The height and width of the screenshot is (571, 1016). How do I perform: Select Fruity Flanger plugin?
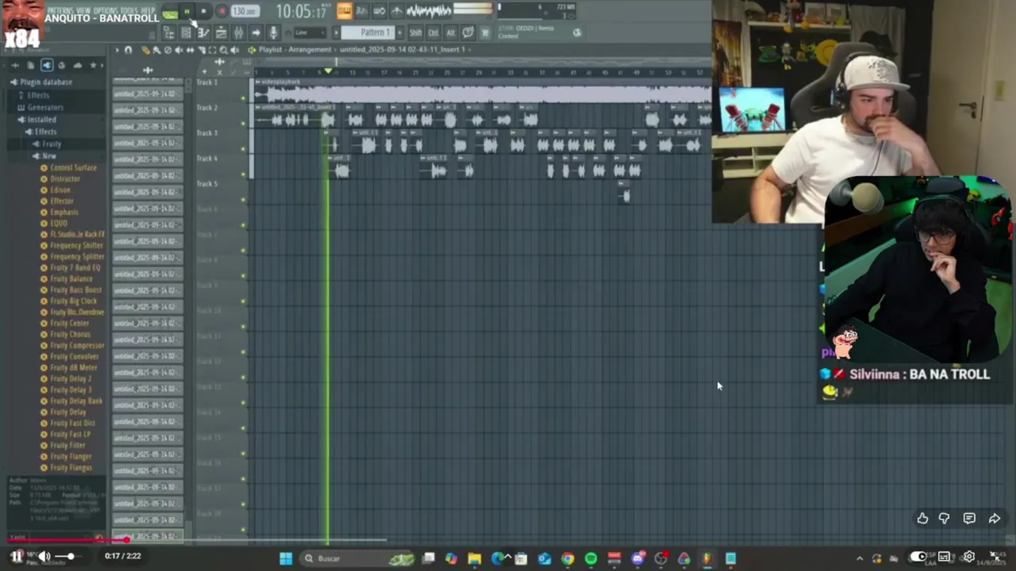point(71,457)
